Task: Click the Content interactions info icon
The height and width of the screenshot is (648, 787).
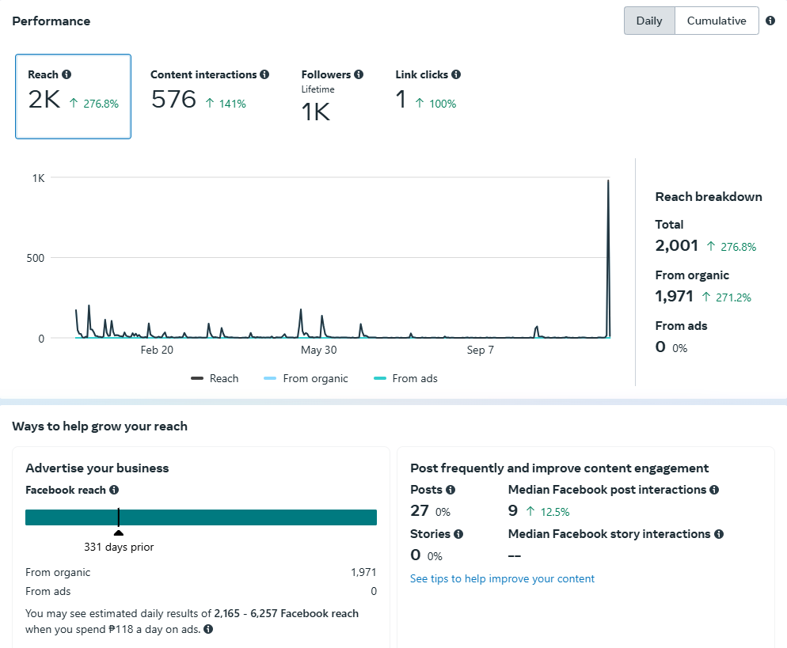Action: pos(264,74)
